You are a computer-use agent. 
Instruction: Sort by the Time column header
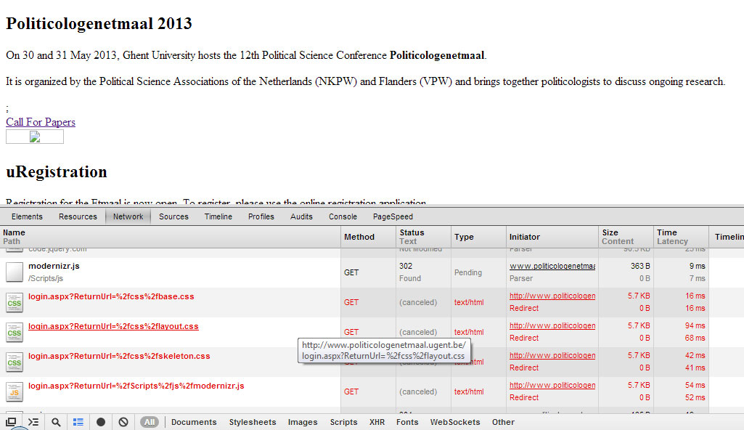pyautogui.click(x=681, y=237)
